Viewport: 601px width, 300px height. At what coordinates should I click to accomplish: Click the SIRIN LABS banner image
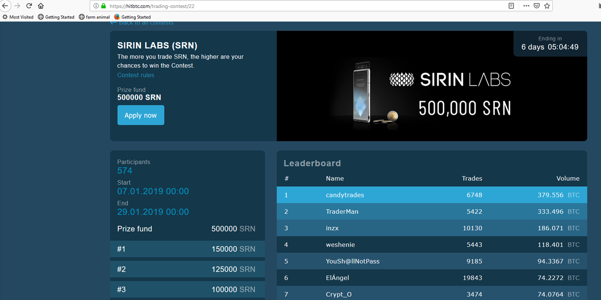pyautogui.click(x=432, y=86)
